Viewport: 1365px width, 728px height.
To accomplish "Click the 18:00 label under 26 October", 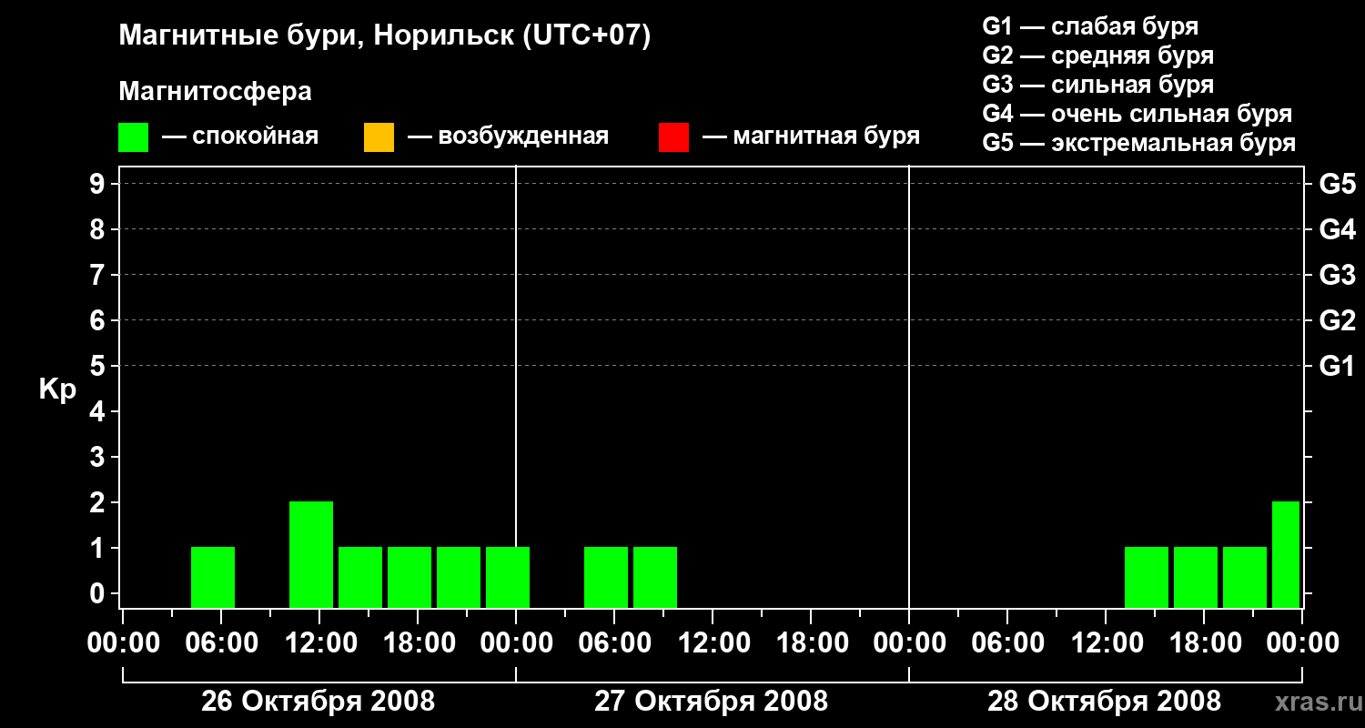I will 418,642.
